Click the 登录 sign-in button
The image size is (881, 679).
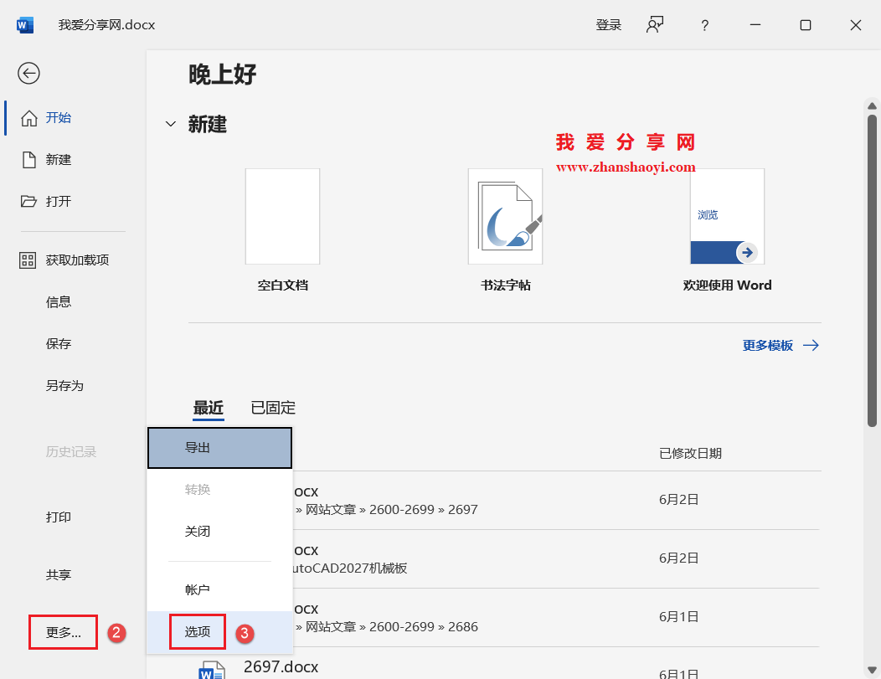[609, 25]
